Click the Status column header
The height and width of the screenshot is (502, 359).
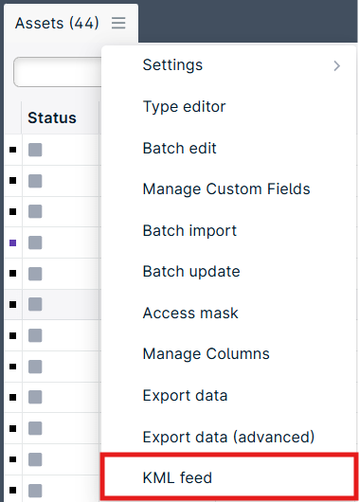tap(61, 117)
